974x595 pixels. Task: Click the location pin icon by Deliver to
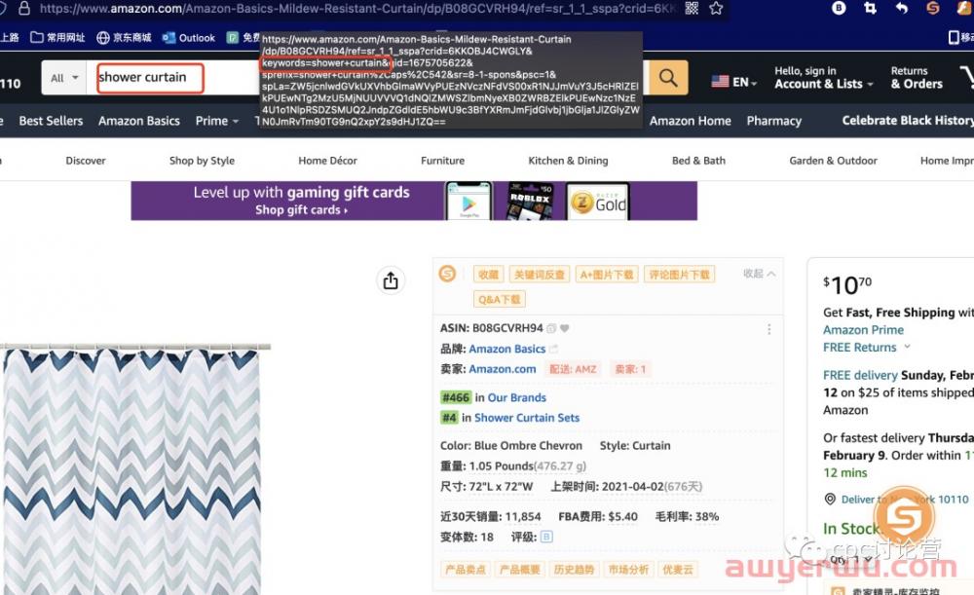pos(830,500)
